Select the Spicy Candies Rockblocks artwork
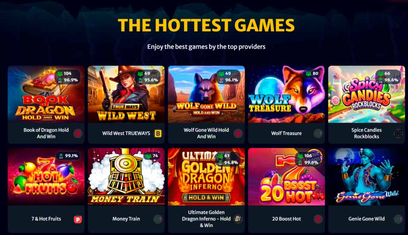The image size is (408, 235). 367,94
